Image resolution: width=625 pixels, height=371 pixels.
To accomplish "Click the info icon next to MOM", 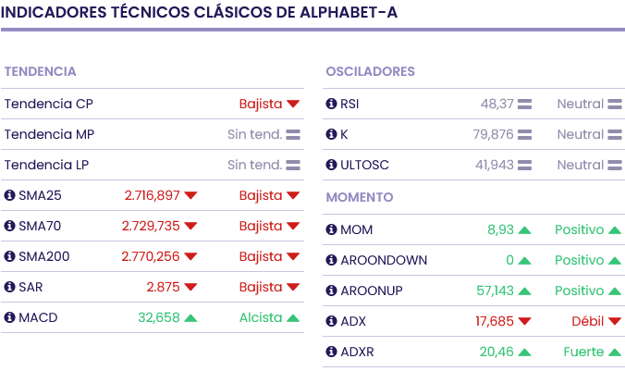I will 332,229.
